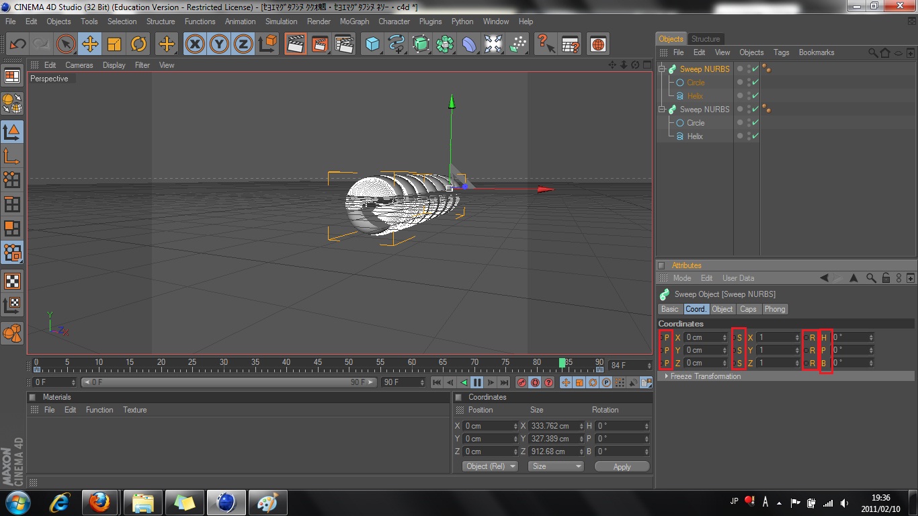This screenshot has width=918, height=516.
Task: Select the Rotate tool in top toolbar
Action: pyautogui.click(x=138, y=44)
